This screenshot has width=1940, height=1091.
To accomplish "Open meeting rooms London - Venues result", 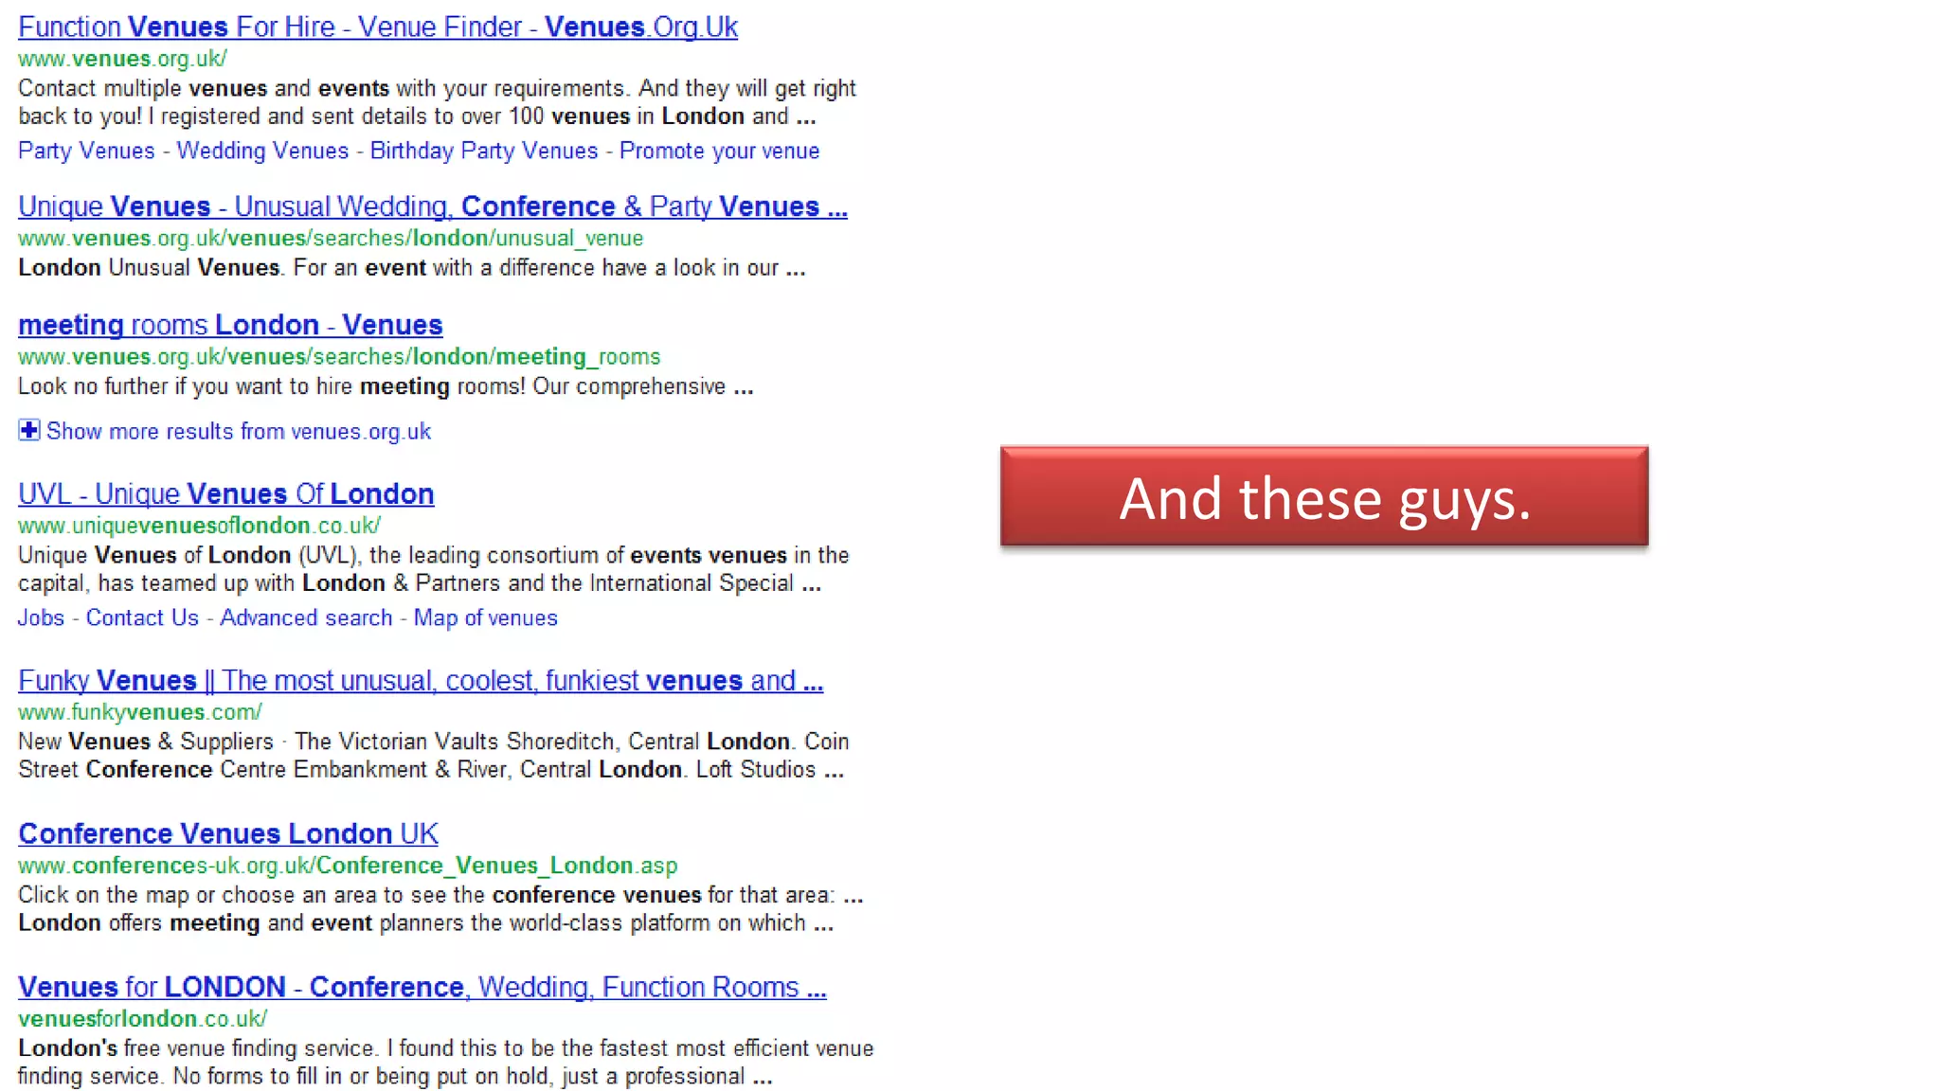I will 230,325.
